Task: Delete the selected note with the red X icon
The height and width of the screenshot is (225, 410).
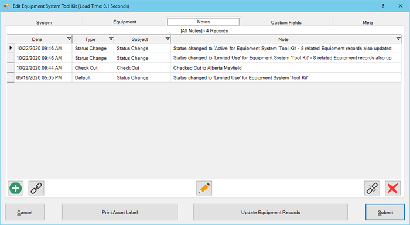Action: [x=393, y=188]
